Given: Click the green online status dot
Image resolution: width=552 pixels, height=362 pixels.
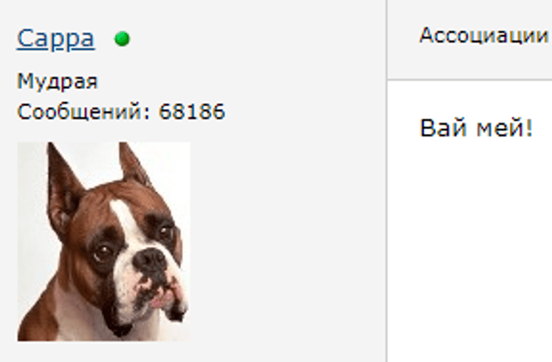Looking at the screenshot, I should pos(122,39).
